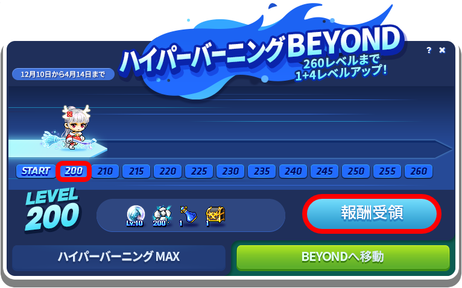Choose the final level 260 milestone
462x288 pixels.
pyautogui.click(x=419, y=171)
